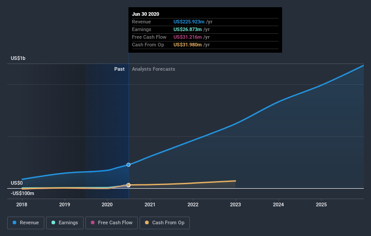The height and width of the screenshot is (236, 371).
Task: Click the Earnings row label in tooltip
Action: pos(141,29)
